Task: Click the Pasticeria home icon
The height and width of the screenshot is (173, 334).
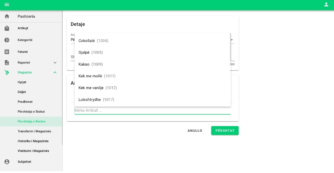Action: click(7, 17)
